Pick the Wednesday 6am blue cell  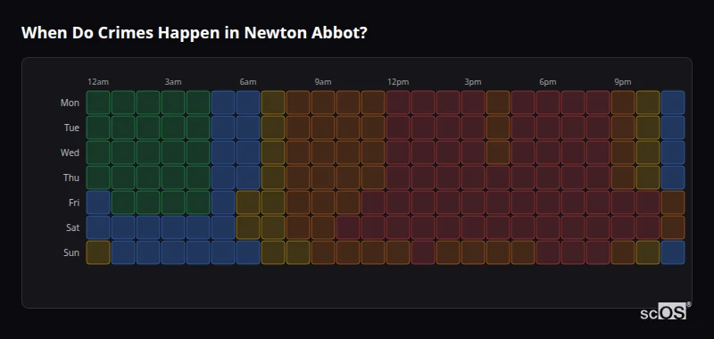pyautogui.click(x=248, y=153)
